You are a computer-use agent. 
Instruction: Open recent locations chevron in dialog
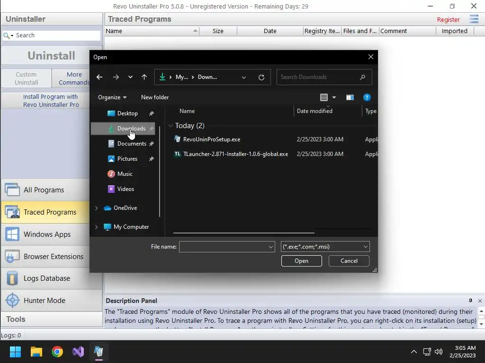[x=130, y=77]
